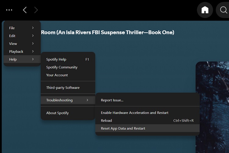Click the audiobook cover artwork
The width and height of the screenshot is (229, 153).
coord(212,107)
